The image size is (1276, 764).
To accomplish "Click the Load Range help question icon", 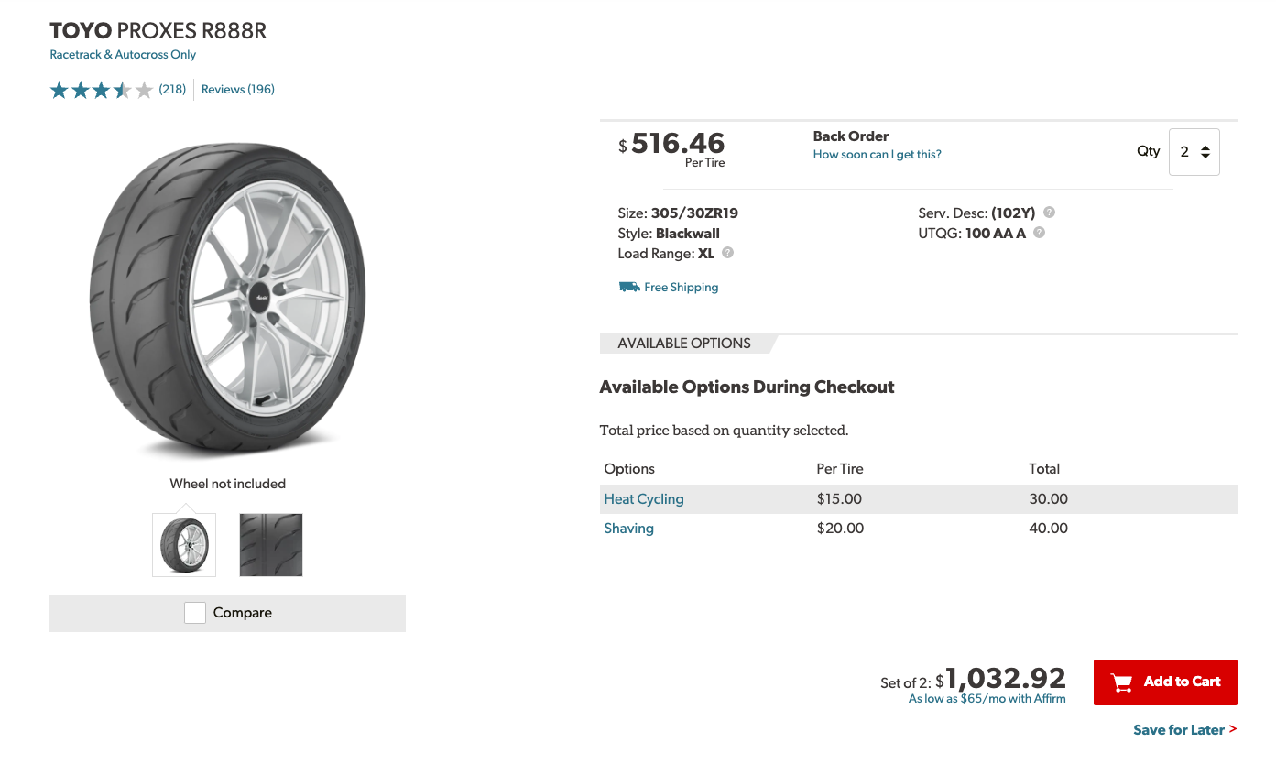I will coord(728,253).
